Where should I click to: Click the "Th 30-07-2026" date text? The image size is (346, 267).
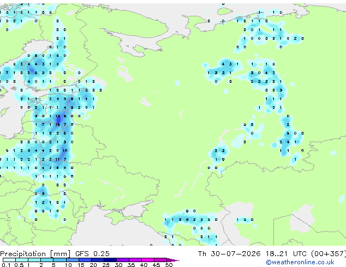click(x=229, y=254)
